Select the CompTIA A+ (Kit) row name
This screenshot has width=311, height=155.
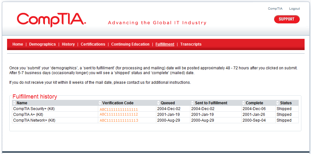pos(28,114)
